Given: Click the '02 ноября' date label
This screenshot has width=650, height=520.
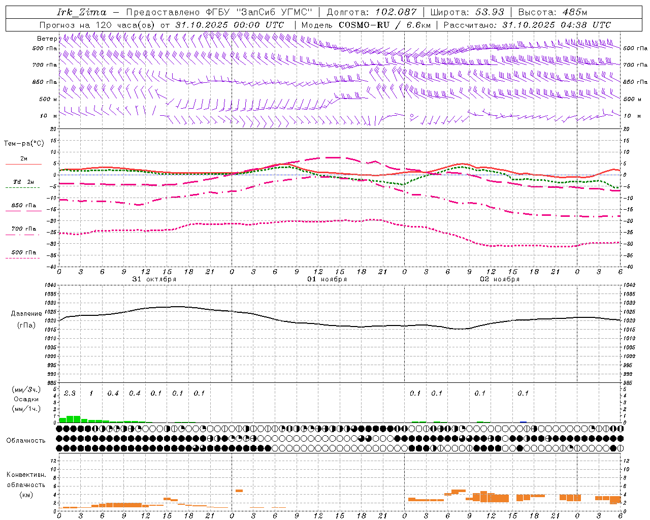Looking at the screenshot, I should [500, 279].
